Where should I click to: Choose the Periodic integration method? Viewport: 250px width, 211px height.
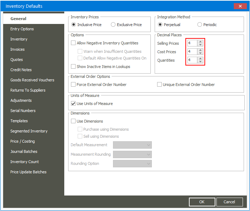coord(200,25)
